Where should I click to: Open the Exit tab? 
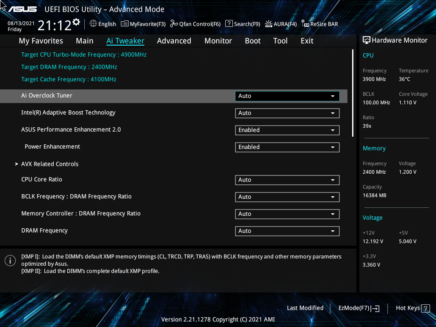coord(307,41)
